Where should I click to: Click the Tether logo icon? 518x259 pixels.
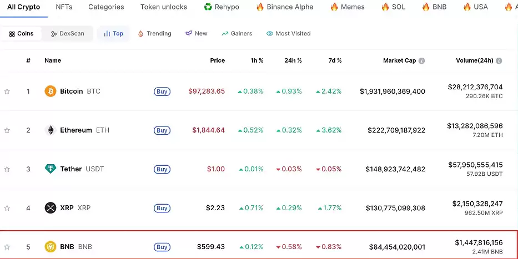pyautogui.click(x=51, y=169)
